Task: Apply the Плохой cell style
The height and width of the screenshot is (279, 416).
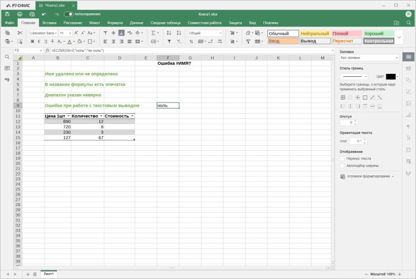Action: [347, 34]
